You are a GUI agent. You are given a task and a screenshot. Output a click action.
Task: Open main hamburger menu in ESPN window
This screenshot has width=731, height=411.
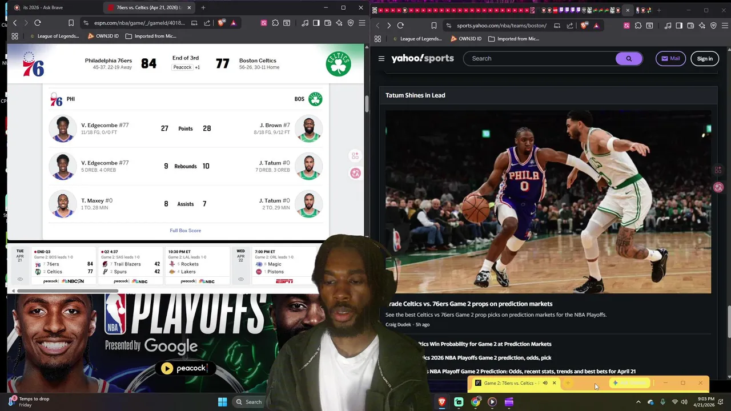pyautogui.click(x=362, y=23)
